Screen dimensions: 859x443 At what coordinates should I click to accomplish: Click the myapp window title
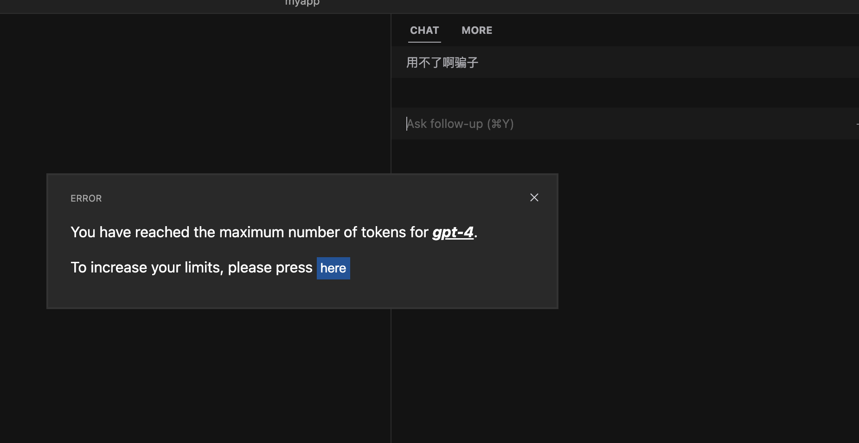point(302,2)
